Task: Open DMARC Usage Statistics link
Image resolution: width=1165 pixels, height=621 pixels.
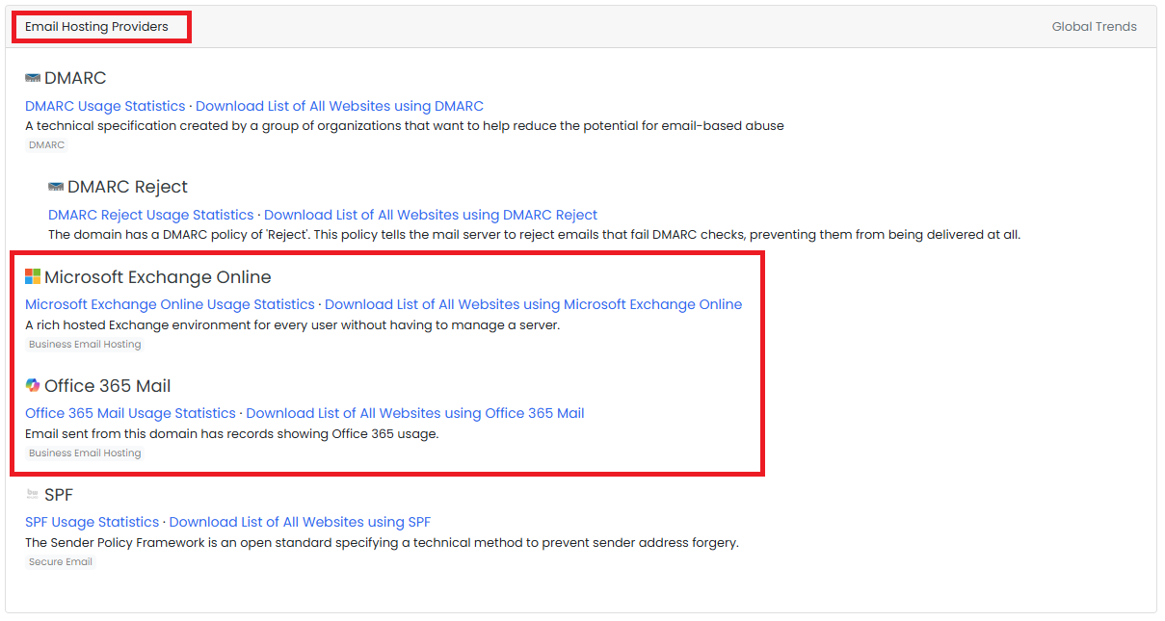Action: pos(105,106)
